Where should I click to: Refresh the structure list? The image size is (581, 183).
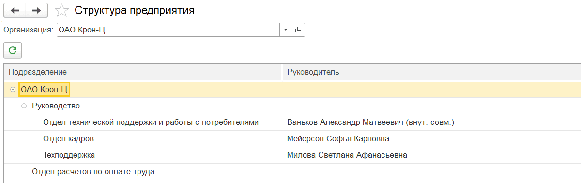coord(13,50)
